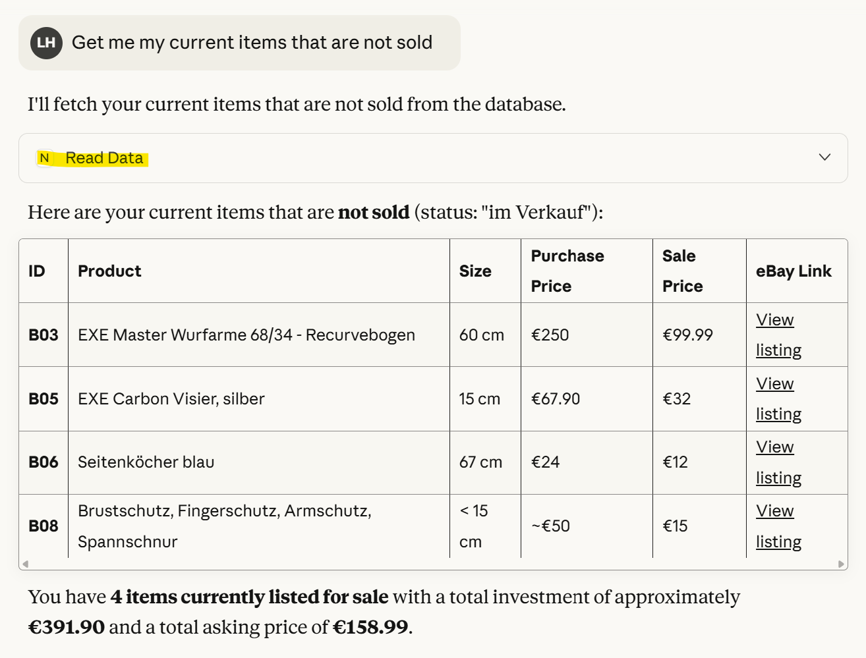Select the Product column header
866x658 pixels.
(109, 271)
